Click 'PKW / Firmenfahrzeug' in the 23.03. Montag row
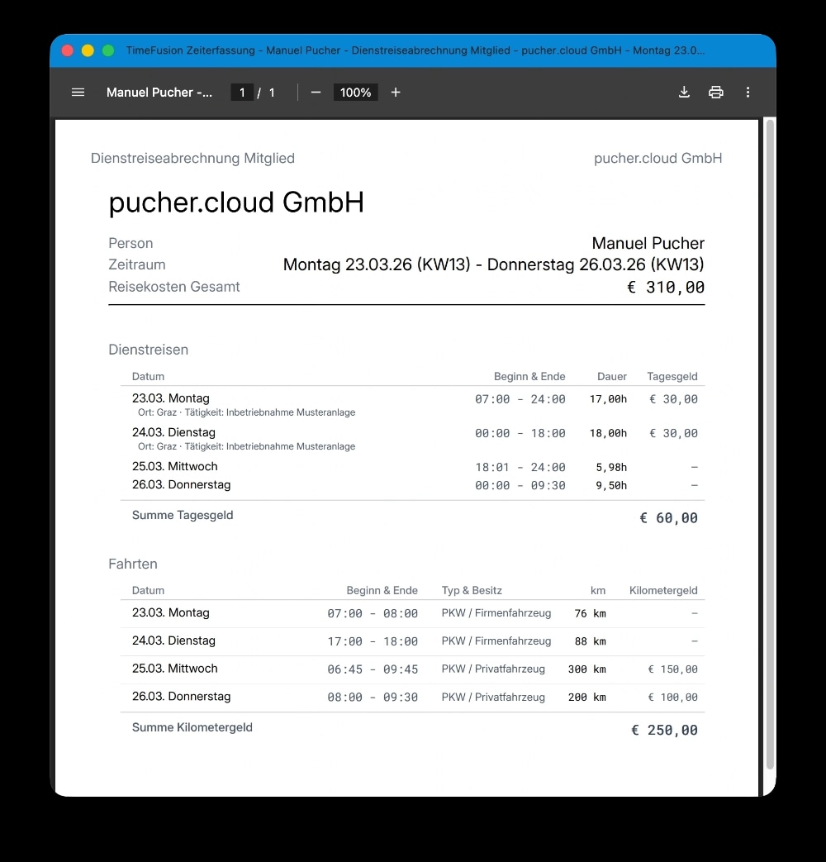Viewport: 826px width, 862px height. pyautogui.click(x=496, y=613)
